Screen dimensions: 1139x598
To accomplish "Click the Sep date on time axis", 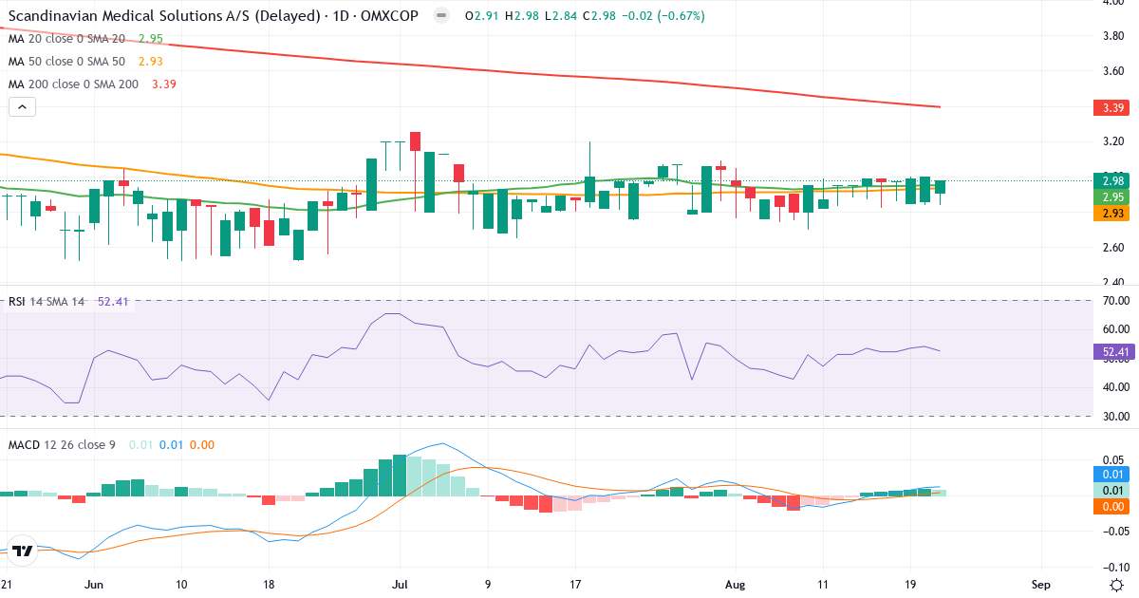I will [1041, 584].
